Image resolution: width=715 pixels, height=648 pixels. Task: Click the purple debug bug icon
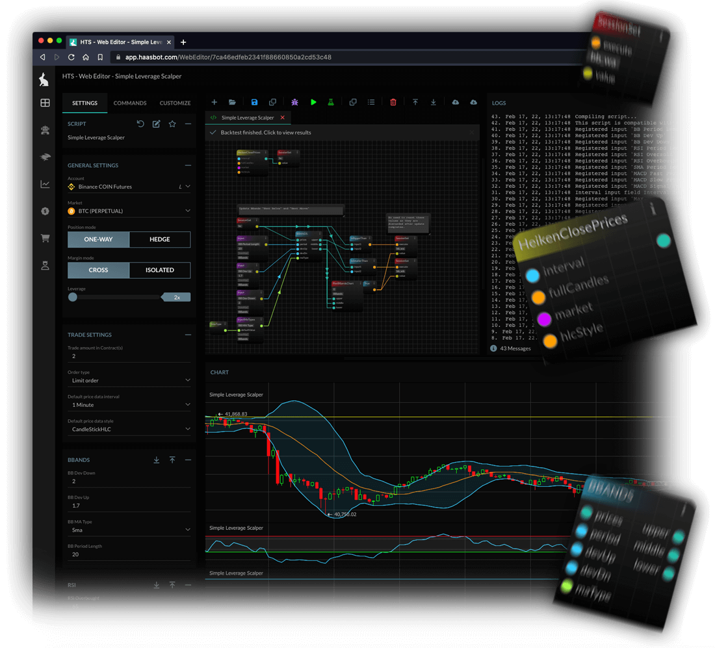pos(295,103)
